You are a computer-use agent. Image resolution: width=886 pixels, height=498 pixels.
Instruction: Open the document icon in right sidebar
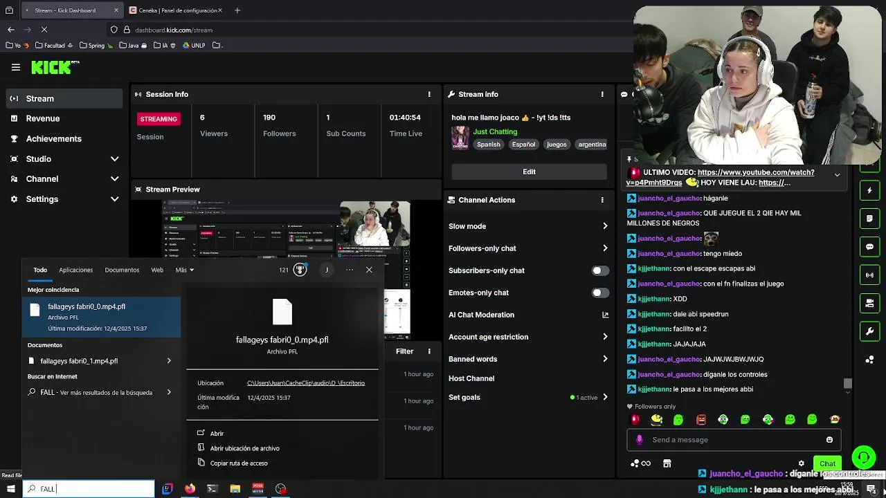click(869, 219)
